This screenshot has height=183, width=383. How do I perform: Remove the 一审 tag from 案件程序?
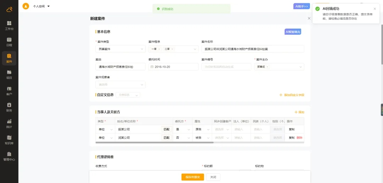pyautogui.click(x=159, y=49)
